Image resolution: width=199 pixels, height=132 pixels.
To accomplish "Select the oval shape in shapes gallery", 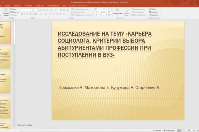I will click(x=106, y=9).
